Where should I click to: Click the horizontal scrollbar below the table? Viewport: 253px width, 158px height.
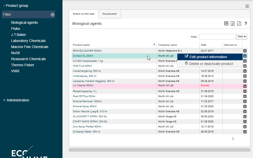point(160,150)
